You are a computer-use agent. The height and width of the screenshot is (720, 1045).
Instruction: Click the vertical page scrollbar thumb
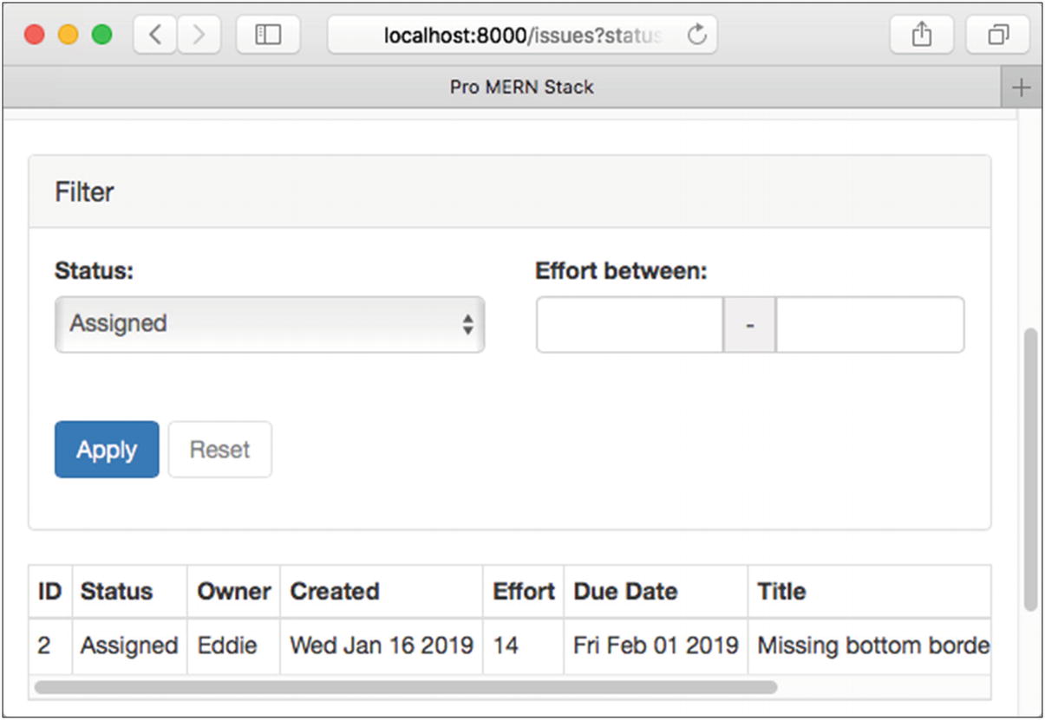tap(1030, 468)
